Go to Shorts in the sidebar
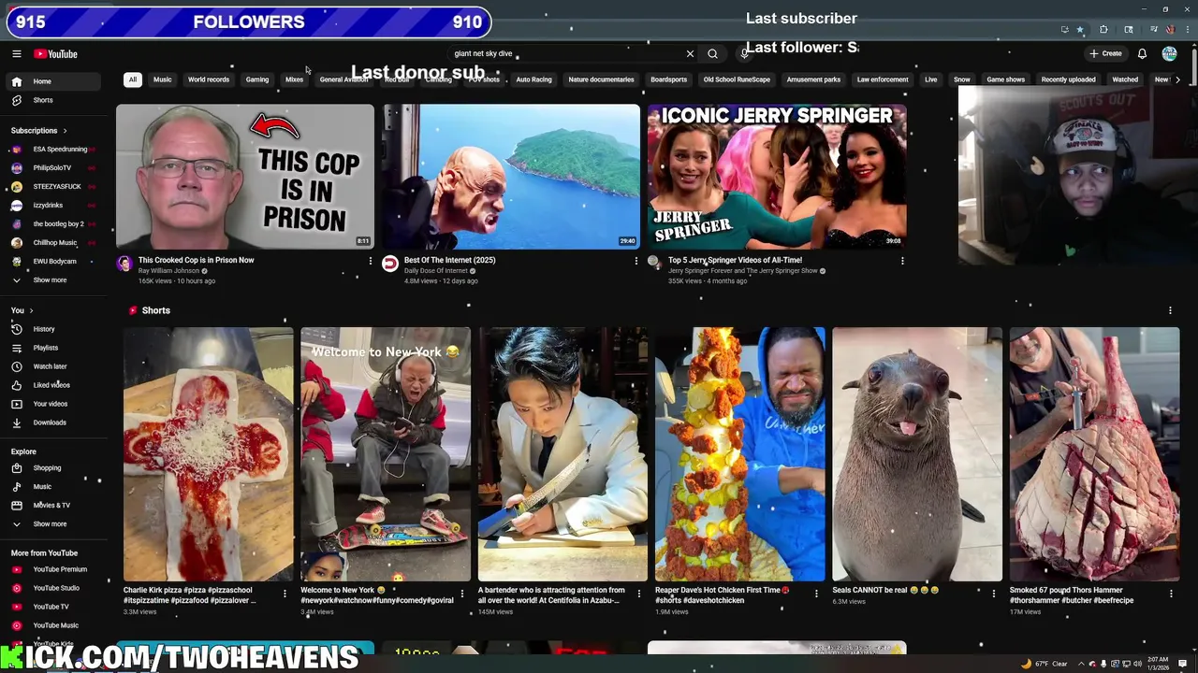 (x=54, y=100)
